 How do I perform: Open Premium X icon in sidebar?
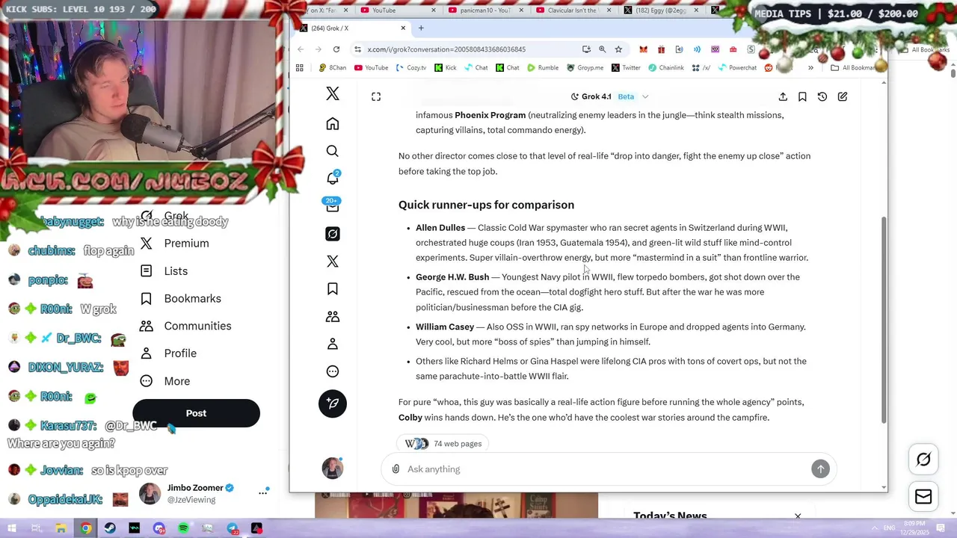tap(333, 262)
